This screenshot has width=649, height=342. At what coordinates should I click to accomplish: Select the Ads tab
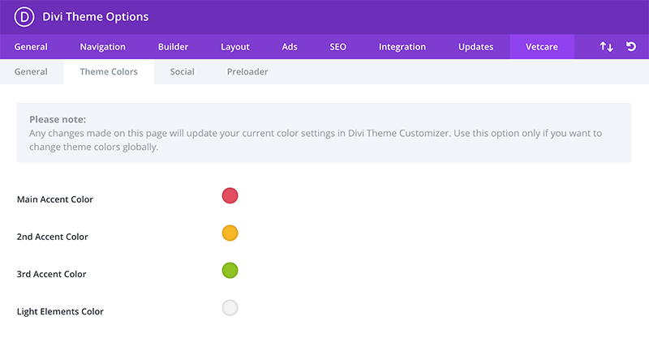tap(290, 47)
